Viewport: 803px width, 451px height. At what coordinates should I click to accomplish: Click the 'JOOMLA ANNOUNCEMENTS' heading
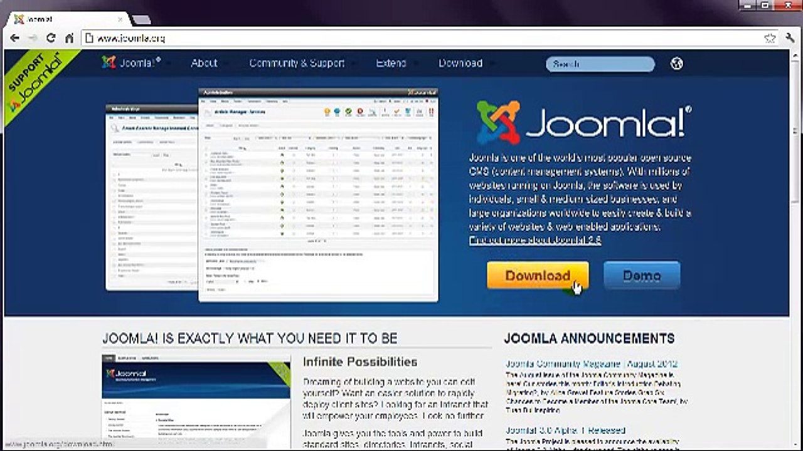pos(589,338)
